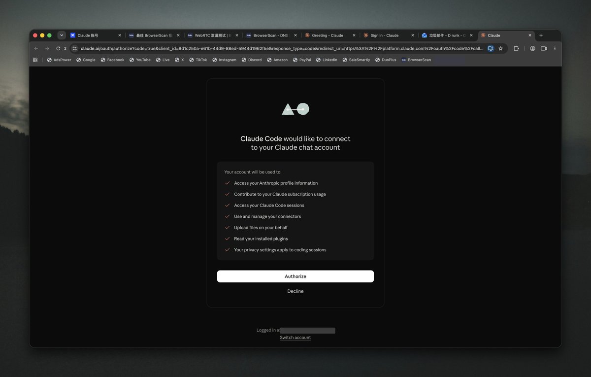Screen dimensions: 591x377
Task: Click the Switch account link
Action: (x=295, y=338)
